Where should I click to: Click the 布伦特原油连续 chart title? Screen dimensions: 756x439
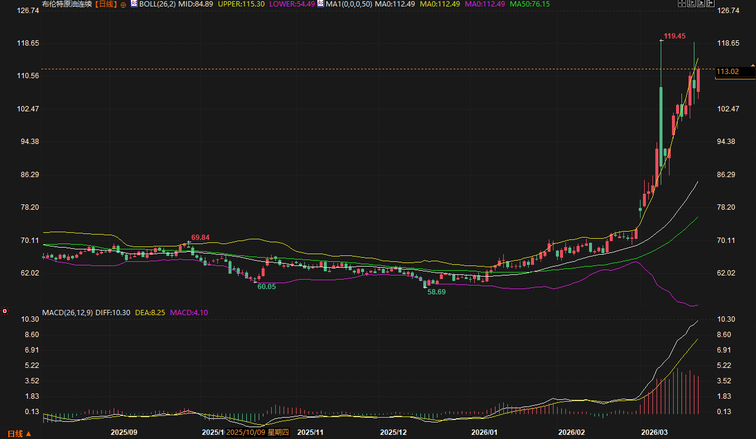point(67,4)
